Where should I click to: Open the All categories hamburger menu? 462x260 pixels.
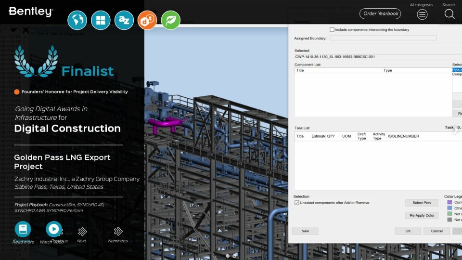coord(422,14)
